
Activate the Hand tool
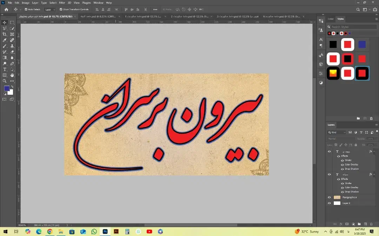[x=12, y=75]
